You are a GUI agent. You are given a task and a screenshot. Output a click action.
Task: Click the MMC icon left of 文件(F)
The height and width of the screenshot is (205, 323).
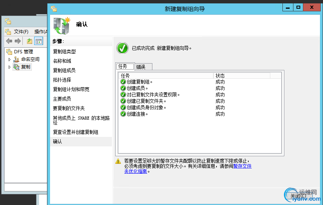click(8, 32)
